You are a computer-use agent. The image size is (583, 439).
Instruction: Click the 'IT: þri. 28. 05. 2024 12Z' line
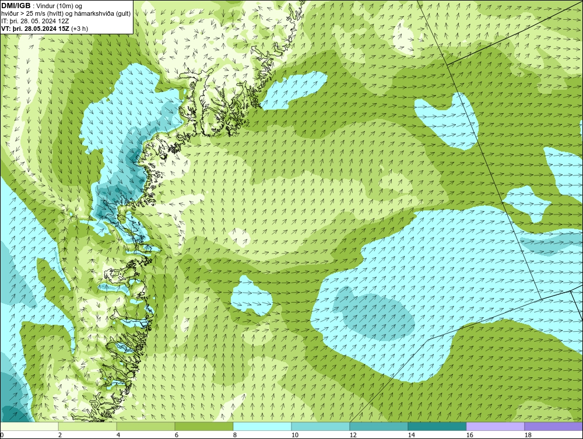(35, 21)
